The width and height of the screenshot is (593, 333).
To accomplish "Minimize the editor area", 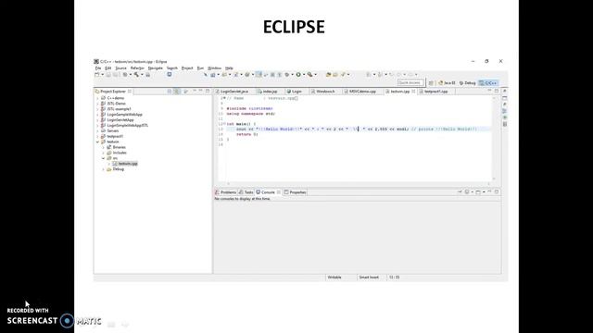I will click(x=489, y=92).
